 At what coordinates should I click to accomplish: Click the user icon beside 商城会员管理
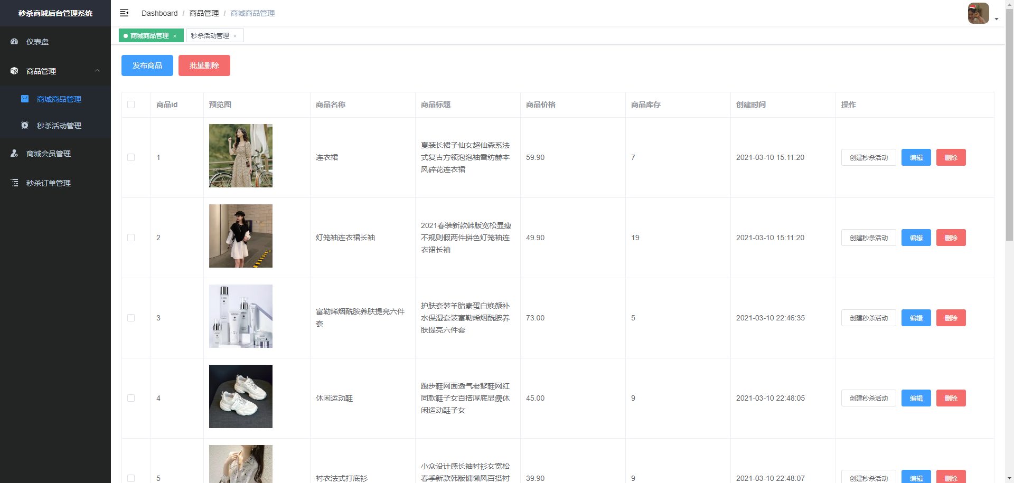pyautogui.click(x=14, y=153)
